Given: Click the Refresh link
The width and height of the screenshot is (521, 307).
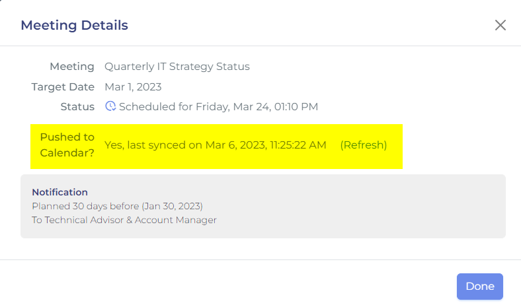Looking at the screenshot, I should pos(364,145).
